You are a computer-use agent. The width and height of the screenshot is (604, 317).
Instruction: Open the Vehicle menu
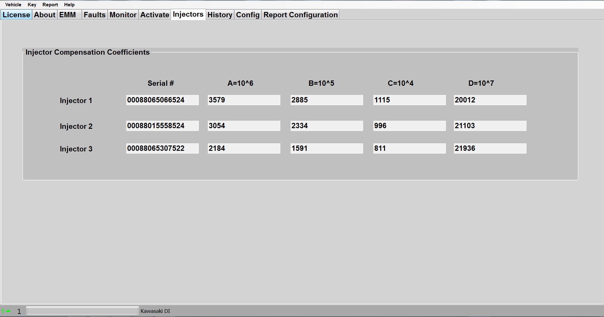click(x=13, y=5)
